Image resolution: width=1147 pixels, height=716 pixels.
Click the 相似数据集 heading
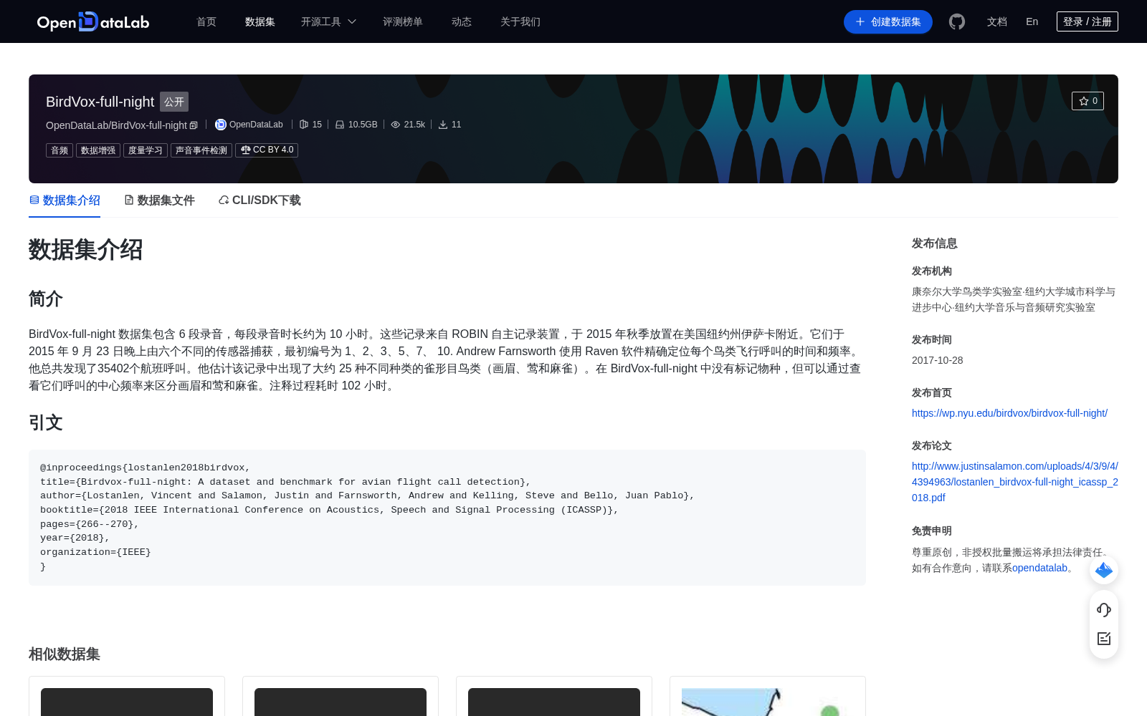[65, 654]
